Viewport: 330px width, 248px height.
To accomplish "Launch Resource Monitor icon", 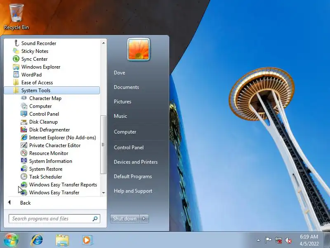I will (24, 153).
